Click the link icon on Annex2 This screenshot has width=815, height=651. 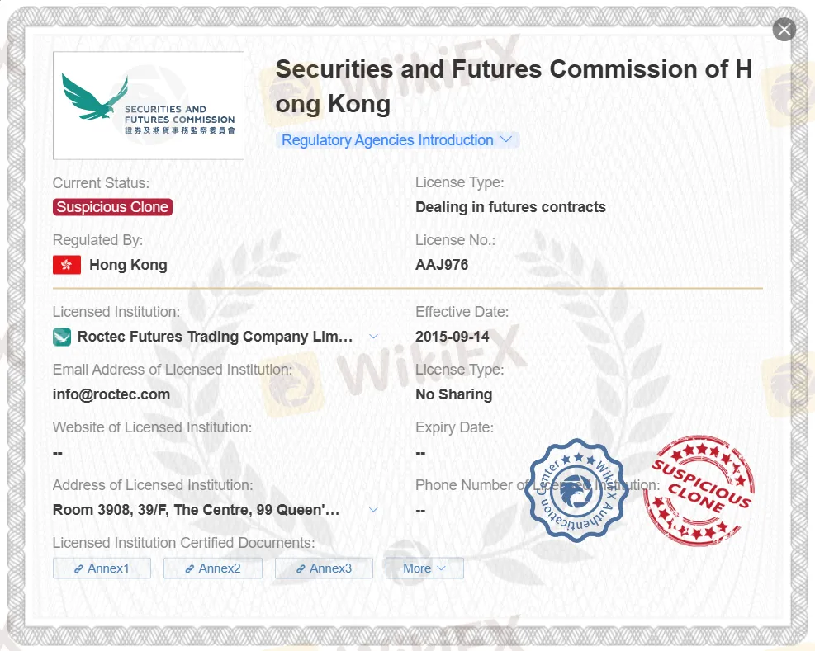point(190,569)
